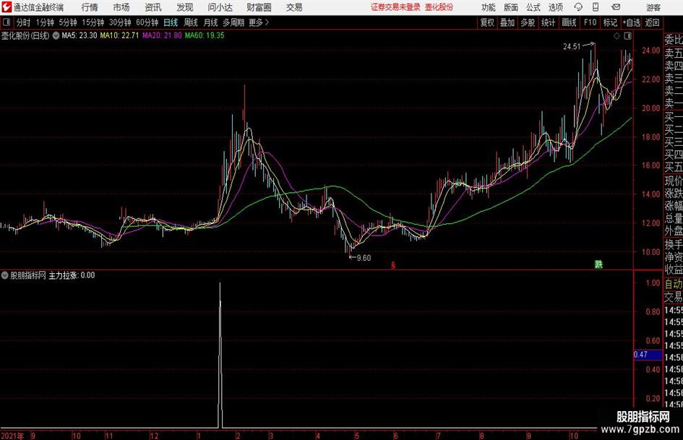This screenshot has width=683, height=440.
Task: Open the 财富圈 menu
Action: [259, 7]
